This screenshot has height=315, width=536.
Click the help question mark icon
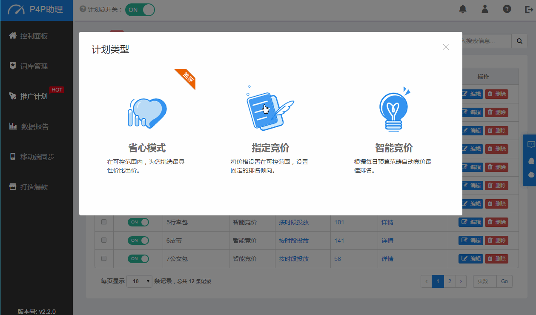507,9
